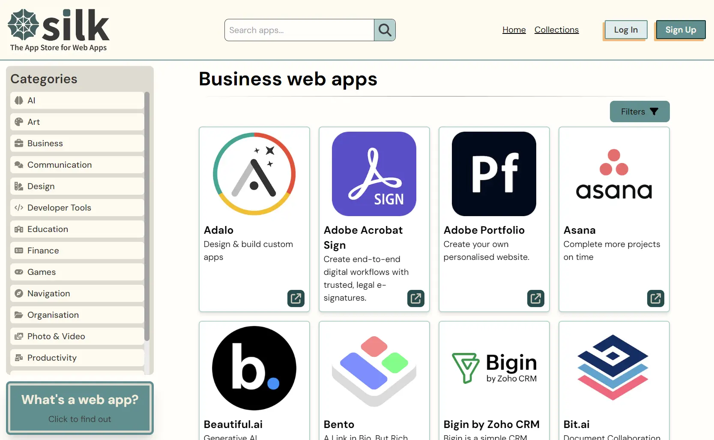This screenshot has width=714, height=440.
Task: Click the Beautiful.ai title
Action: pyautogui.click(x=233, y=425)
